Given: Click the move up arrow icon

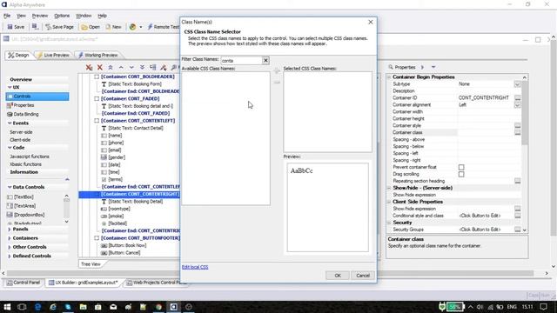Looking at the screenshot, I should coord(121,67).
